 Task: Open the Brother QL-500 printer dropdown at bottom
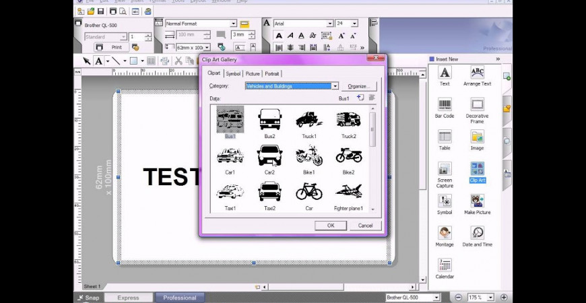point(436,298)
